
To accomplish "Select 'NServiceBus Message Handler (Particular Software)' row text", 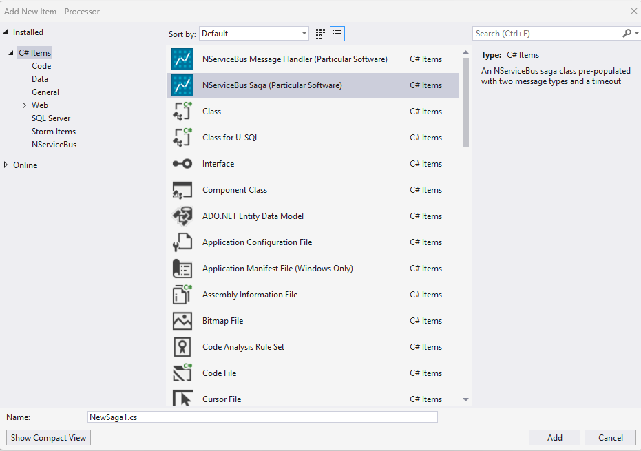I will (x=295, y=59).
